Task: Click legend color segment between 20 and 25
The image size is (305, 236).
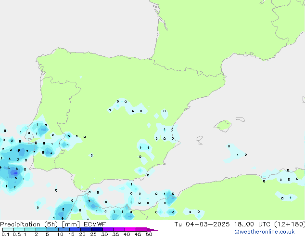Action: [88, 230]
